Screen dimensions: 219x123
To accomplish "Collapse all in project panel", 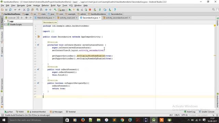I will [x=22, y=18].
